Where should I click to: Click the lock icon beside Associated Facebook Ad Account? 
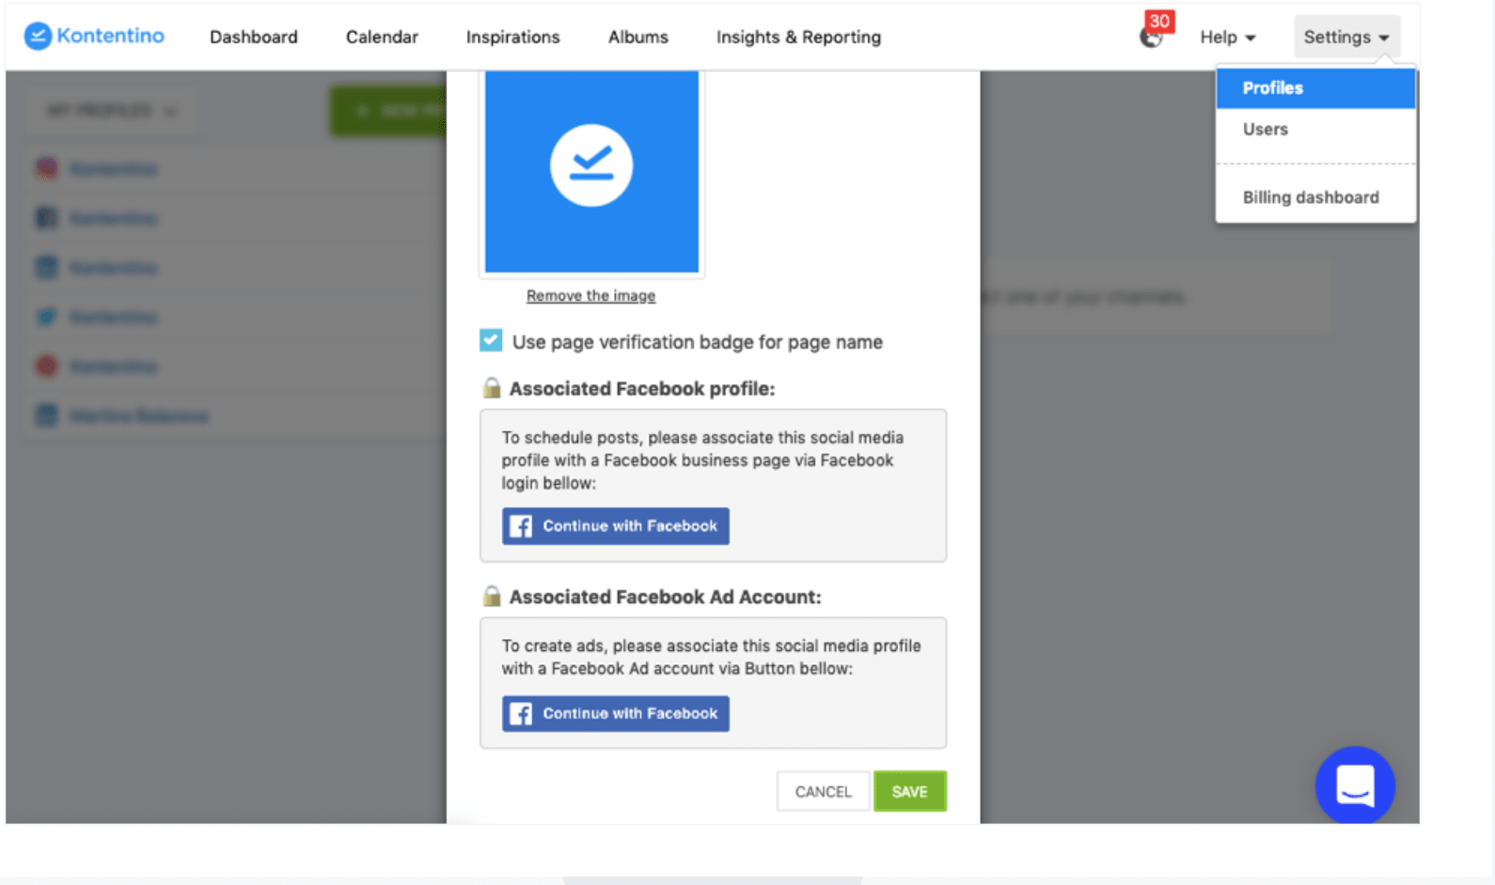(491, 597)
